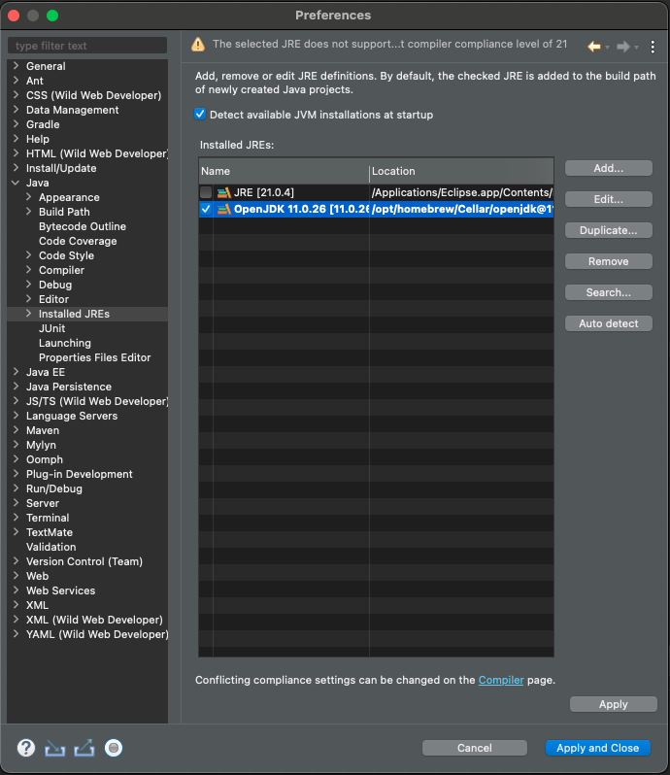Select Web Services preferences
Viewport: 670px width, 775px height.
point(60,590)
